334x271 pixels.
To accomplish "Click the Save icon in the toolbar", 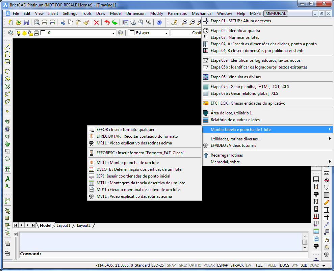I will click(26, 23).
